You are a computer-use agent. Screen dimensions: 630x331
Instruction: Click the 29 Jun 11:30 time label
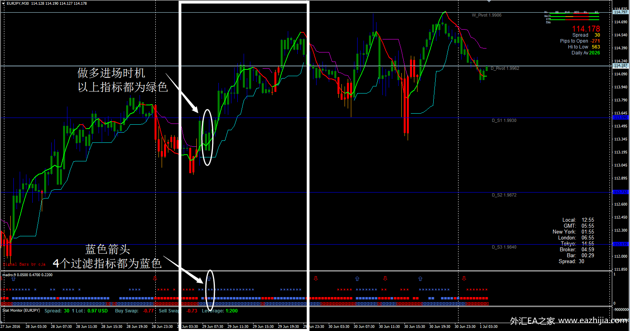tap(238, 326)
